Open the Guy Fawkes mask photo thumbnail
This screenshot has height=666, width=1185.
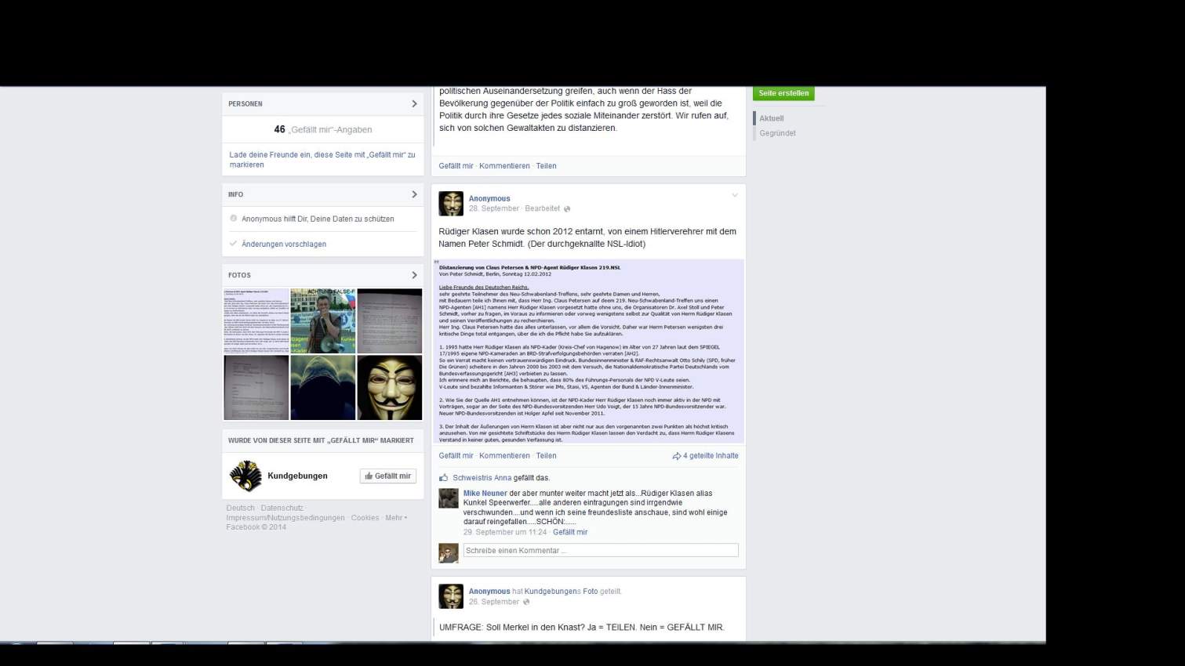coord(390,388)
